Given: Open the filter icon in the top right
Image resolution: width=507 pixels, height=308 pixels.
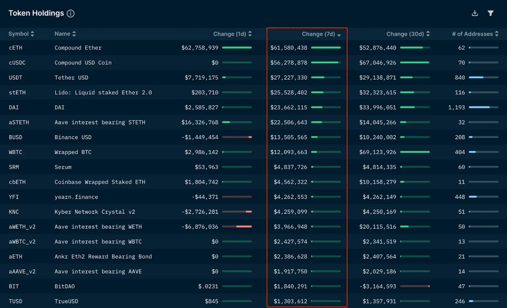Looking at the screenshot, I should pos(490,13).
